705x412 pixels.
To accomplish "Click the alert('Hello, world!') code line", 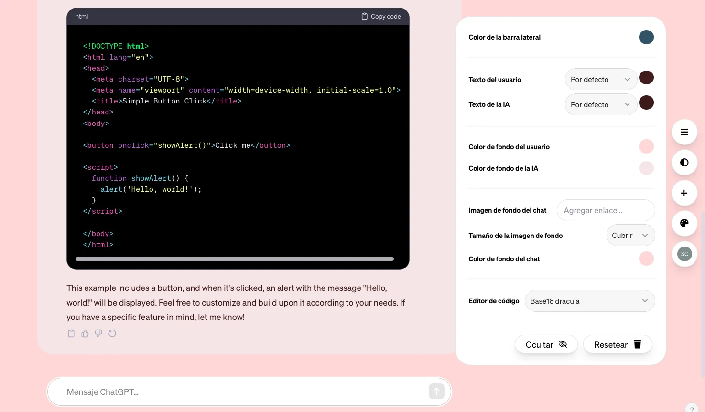I will 151,189.
